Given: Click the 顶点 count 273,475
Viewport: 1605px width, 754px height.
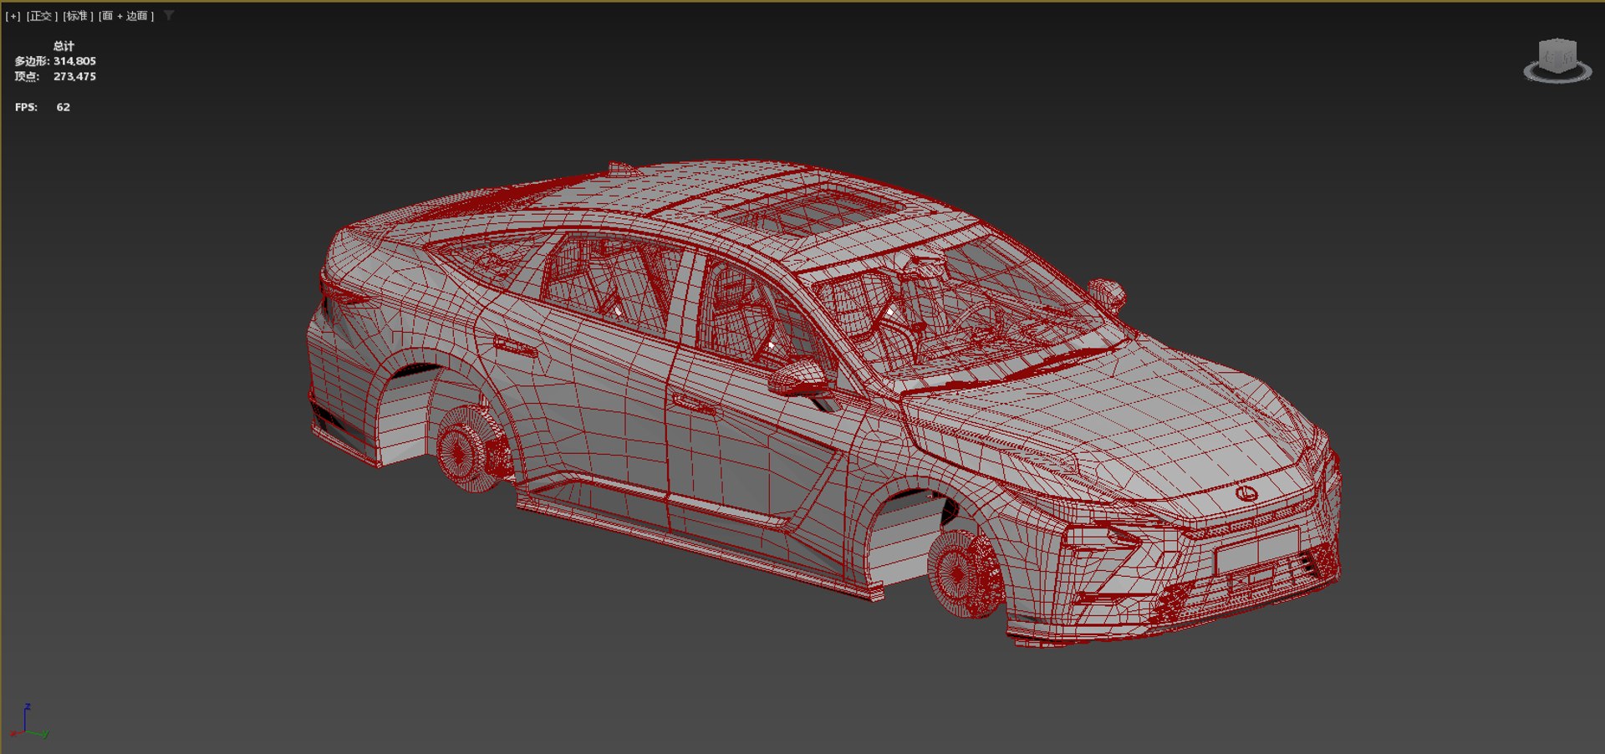Looking at the screenshot, I should [74, 76].
